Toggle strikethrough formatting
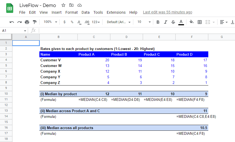The image size is (235, 142). (173, 22)
